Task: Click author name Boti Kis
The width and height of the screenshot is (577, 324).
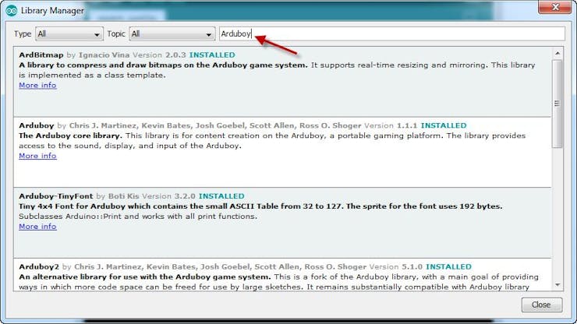Action: tap(123, 196)
